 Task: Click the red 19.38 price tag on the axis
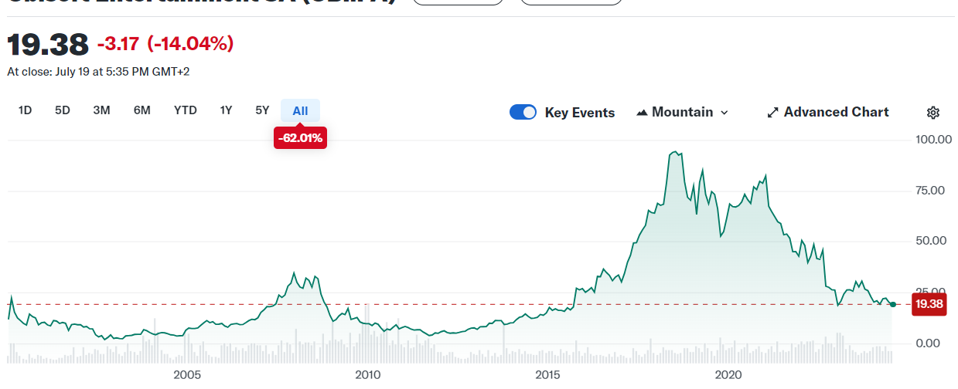click(929, 304)
